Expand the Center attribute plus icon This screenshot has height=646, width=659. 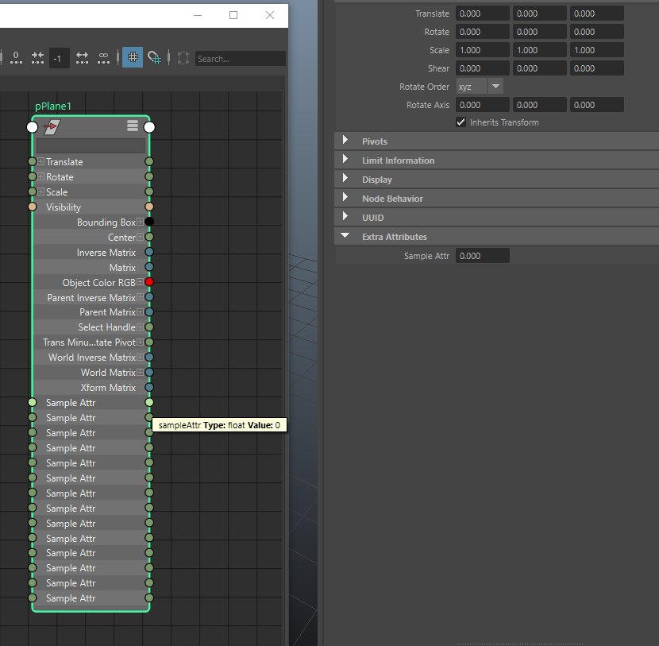pyautogui.click(x=140, y=237)
